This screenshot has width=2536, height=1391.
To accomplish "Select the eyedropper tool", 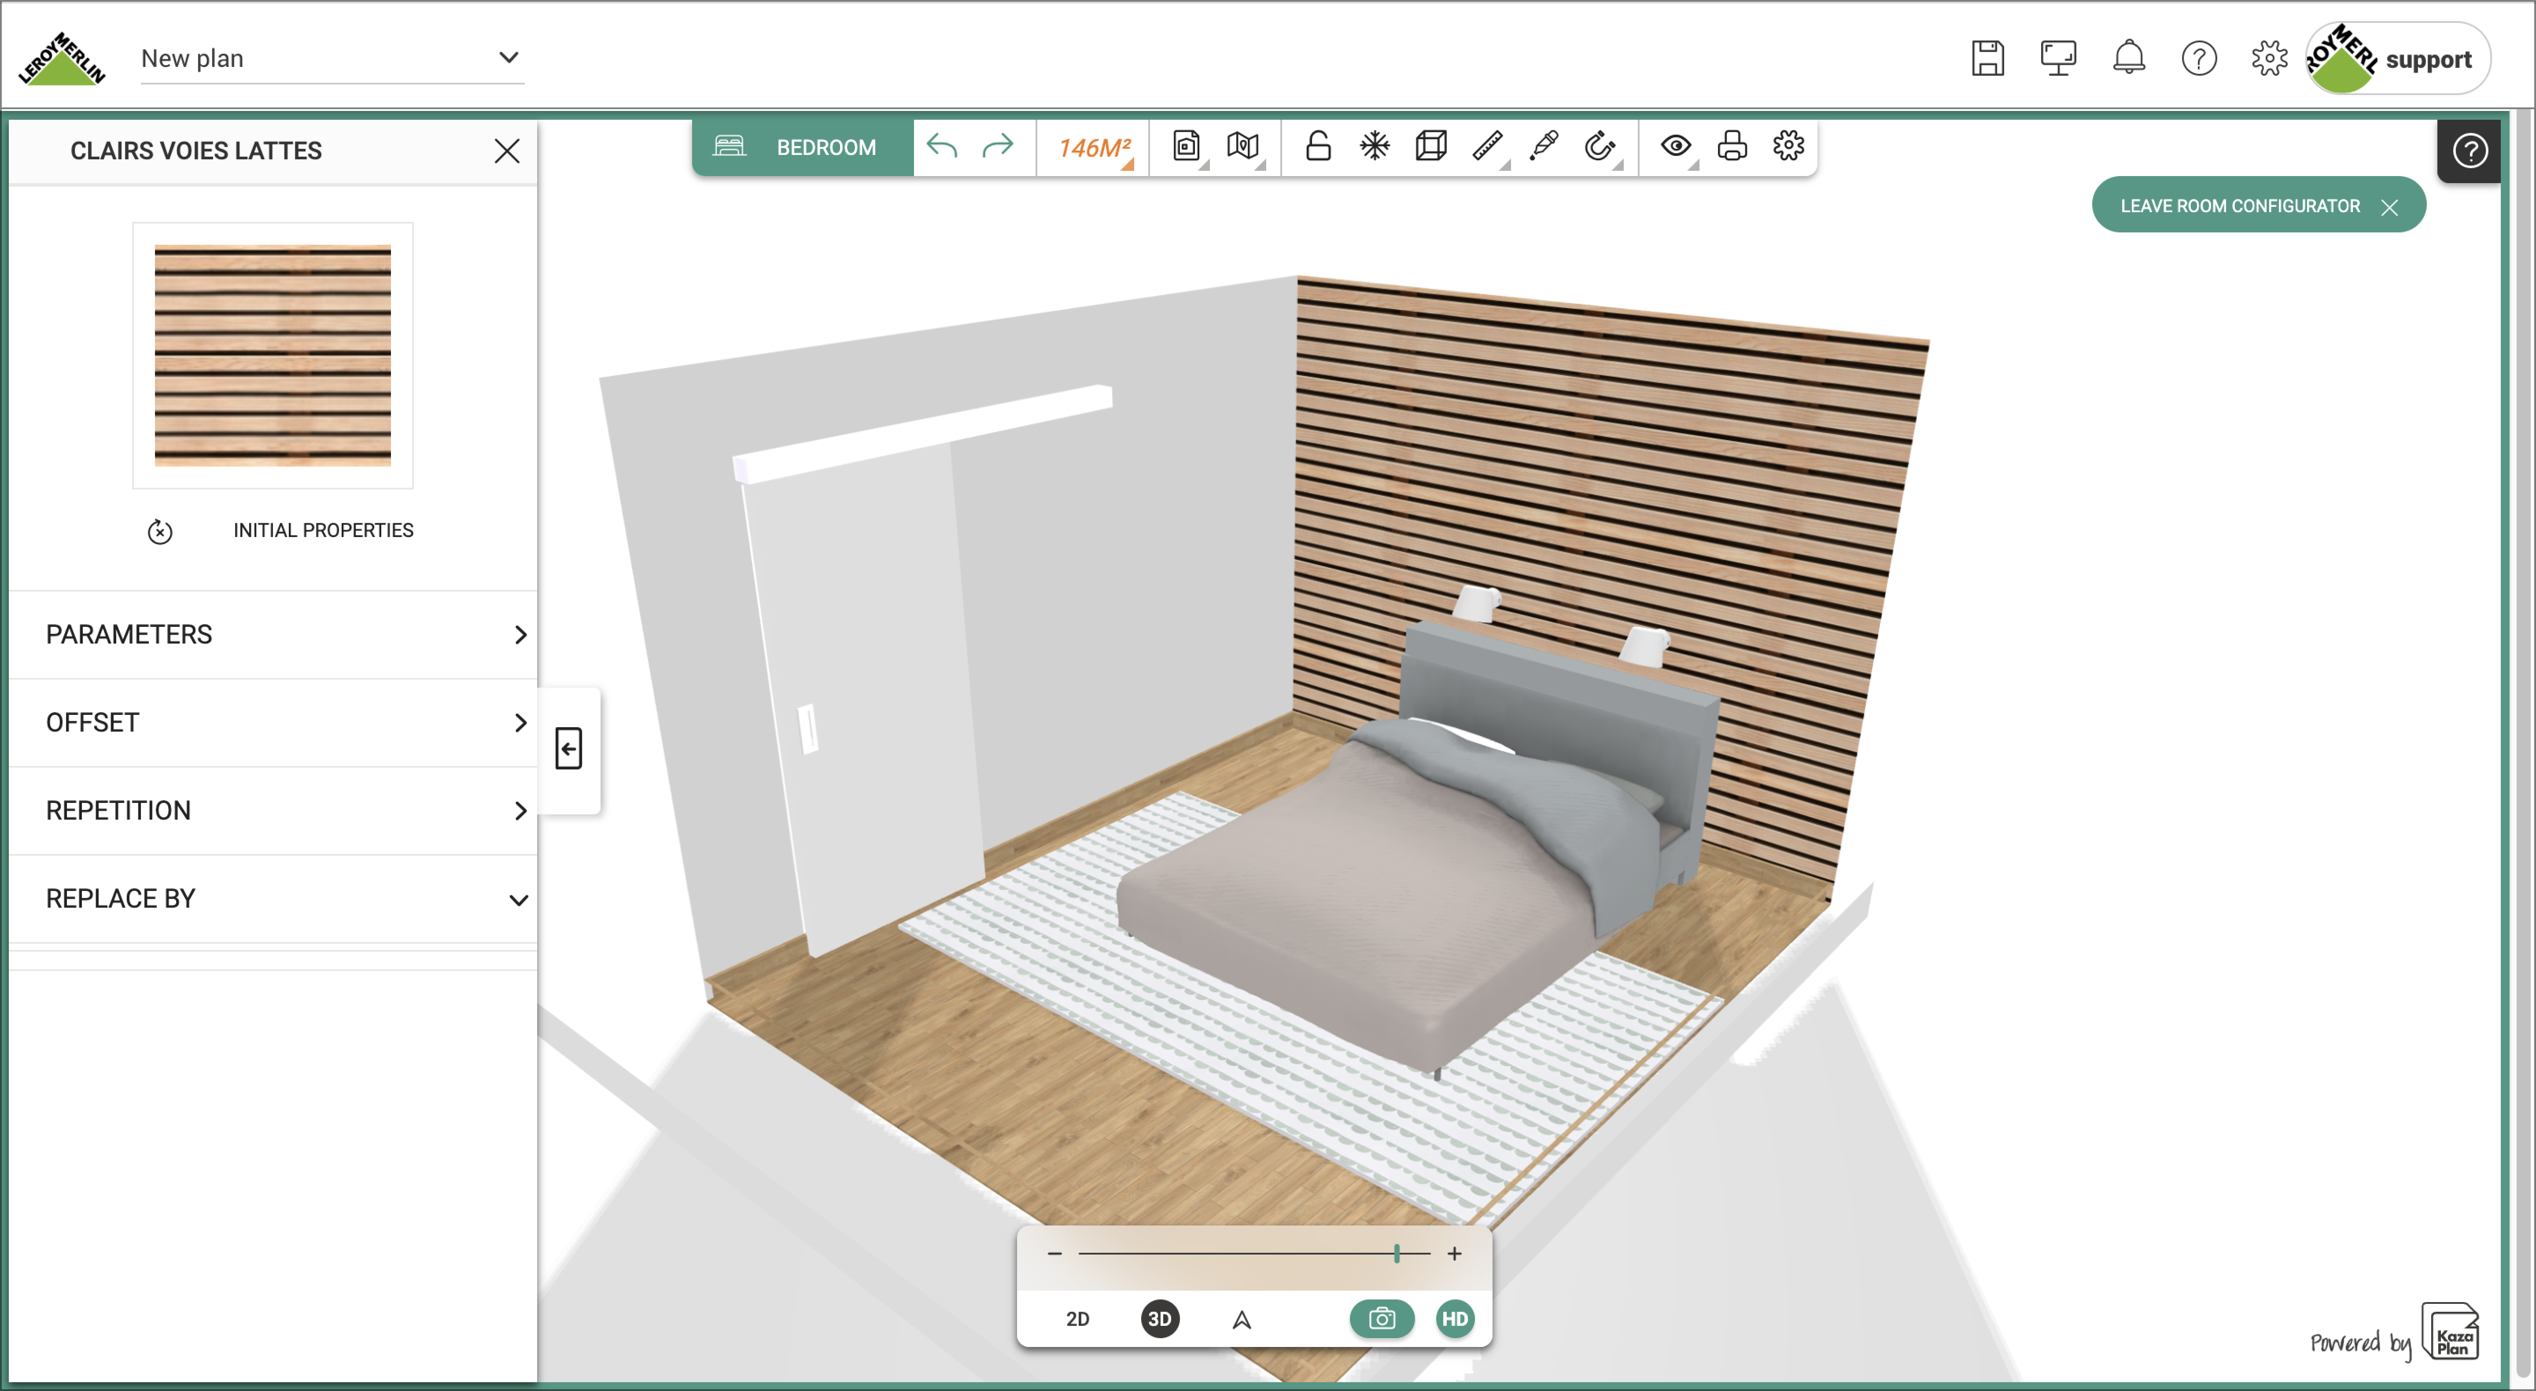I will coord(1544,147).
